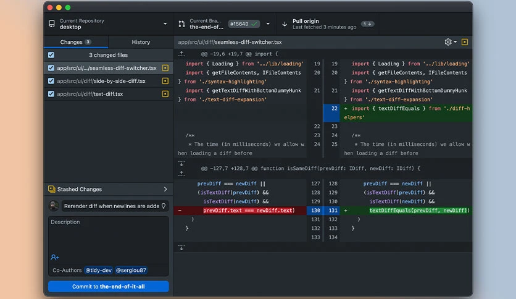
Task: Click the Stashed Changes stash icon
Action: 52,189
